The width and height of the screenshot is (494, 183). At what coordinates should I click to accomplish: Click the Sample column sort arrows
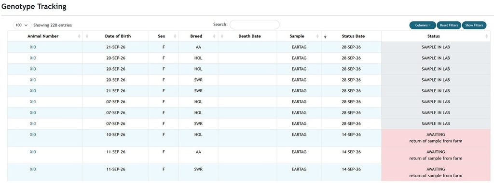(x=317, y=37)
